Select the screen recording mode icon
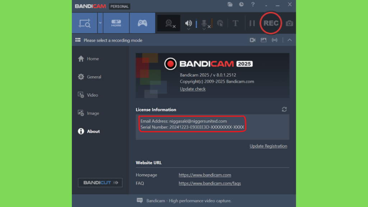Viewport: 368px width, 207px height. click(x=85, y=23)
